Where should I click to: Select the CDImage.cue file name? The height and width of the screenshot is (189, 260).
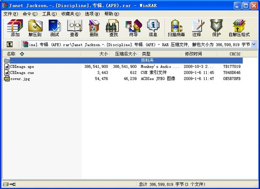(x=22, y=73)
